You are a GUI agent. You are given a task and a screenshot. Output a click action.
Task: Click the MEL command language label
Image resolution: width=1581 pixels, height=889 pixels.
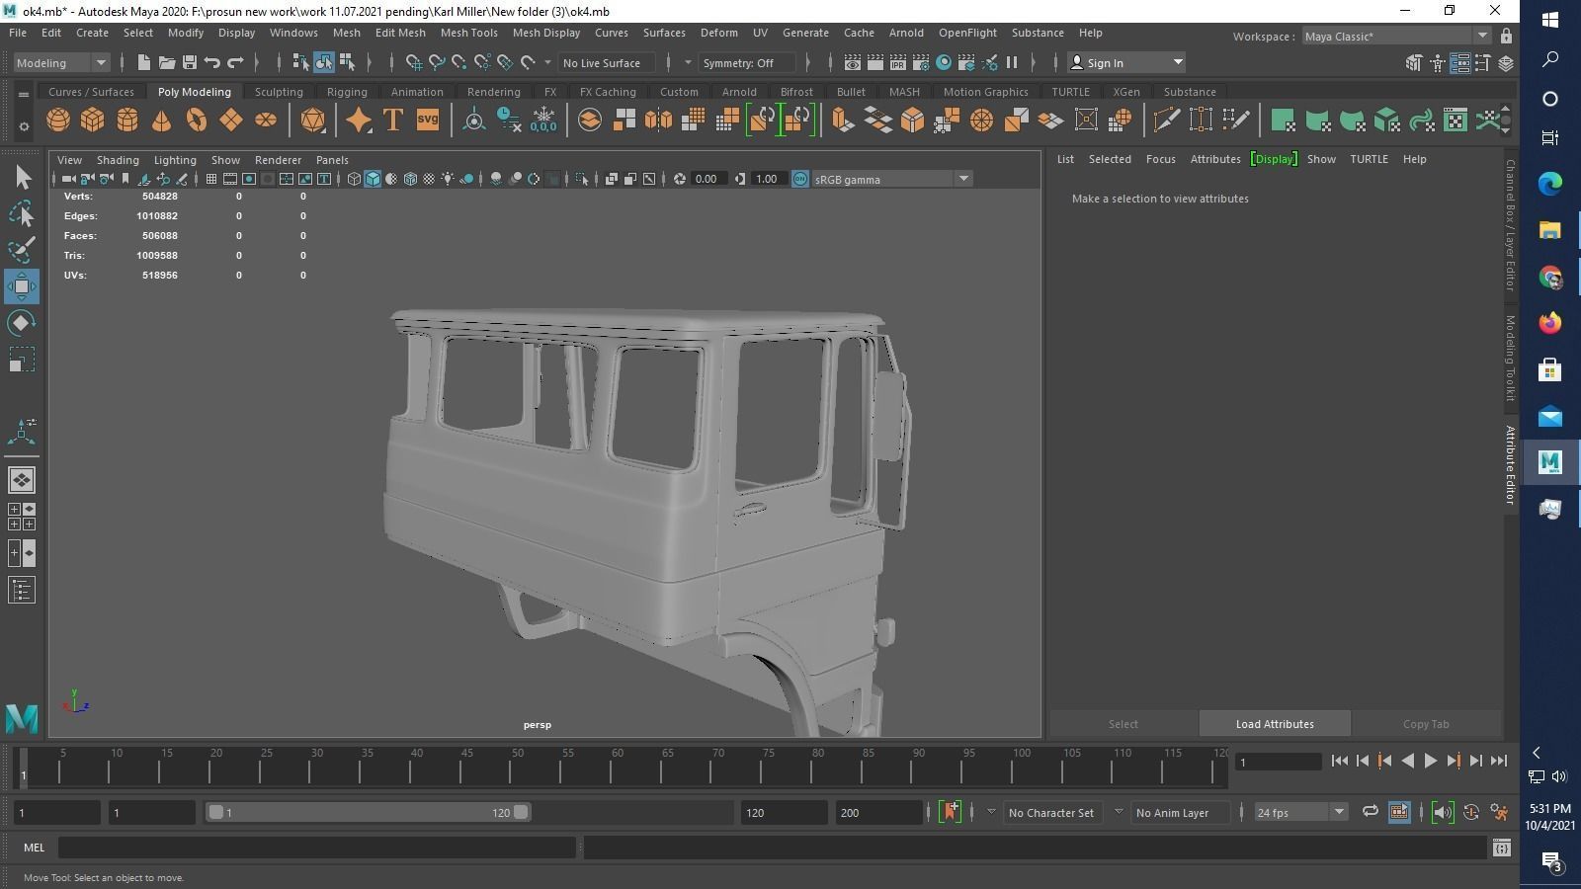pos(35,848)
